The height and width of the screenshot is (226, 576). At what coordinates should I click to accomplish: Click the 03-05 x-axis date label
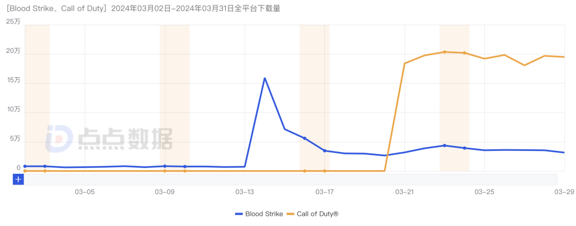[x=84, y=191]
